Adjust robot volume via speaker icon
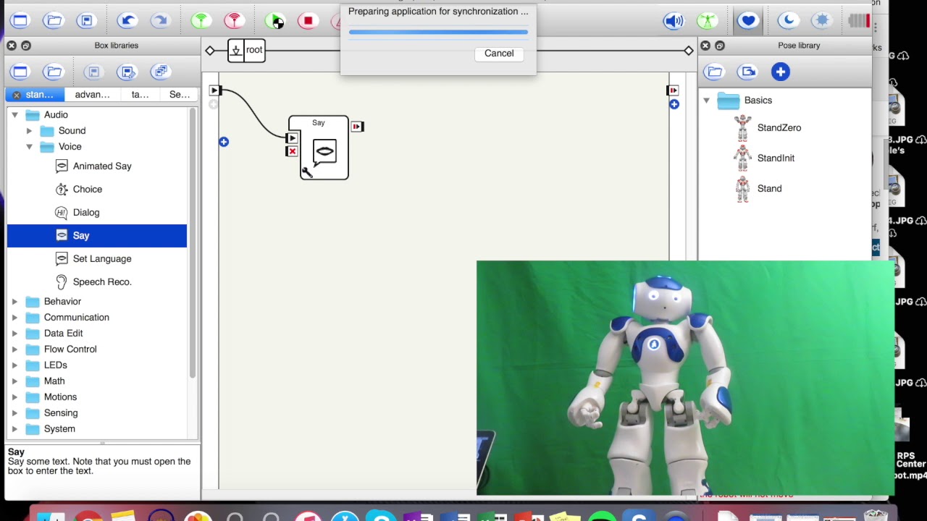927x521 pixels. pos(674,20)
